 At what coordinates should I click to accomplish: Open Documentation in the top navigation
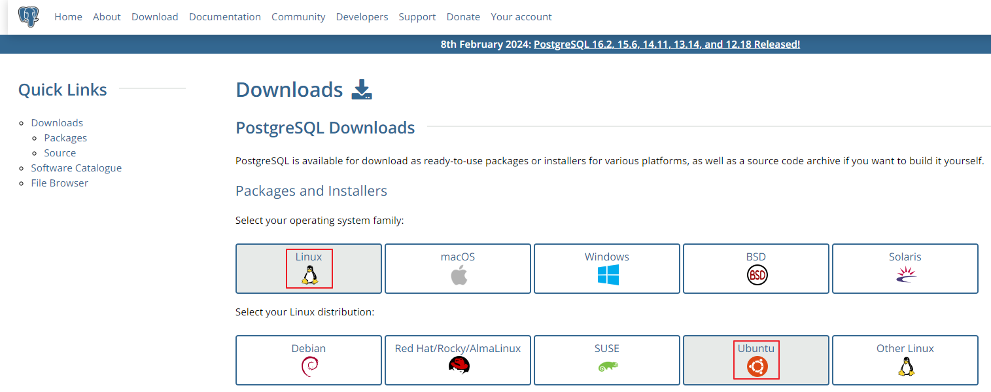tap(225, 17)
